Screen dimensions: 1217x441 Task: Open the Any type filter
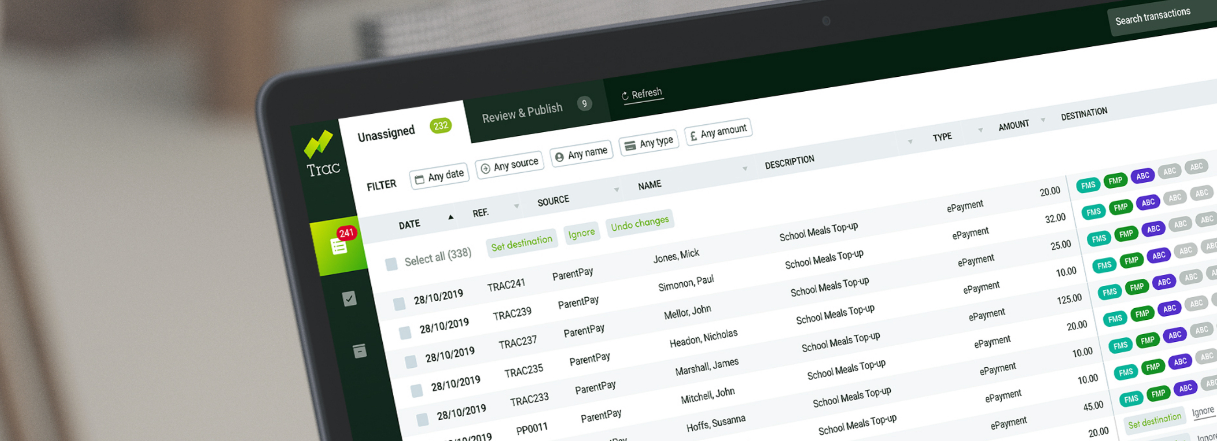point(649,142)
